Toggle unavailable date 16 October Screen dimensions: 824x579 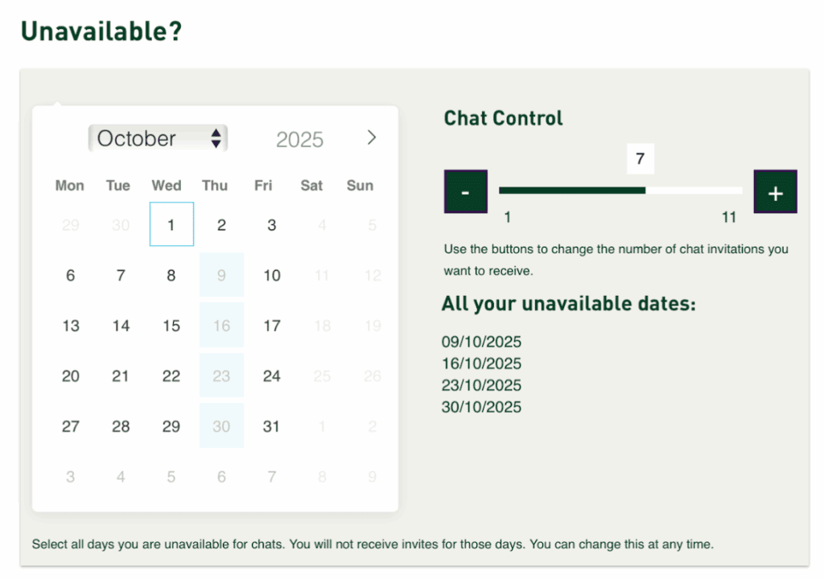(x=221, y=326)
